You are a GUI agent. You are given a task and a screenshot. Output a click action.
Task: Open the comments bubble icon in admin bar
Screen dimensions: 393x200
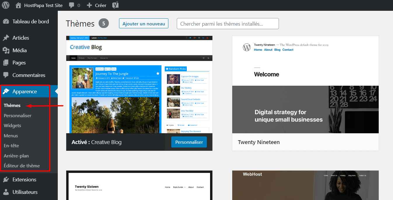72,5
